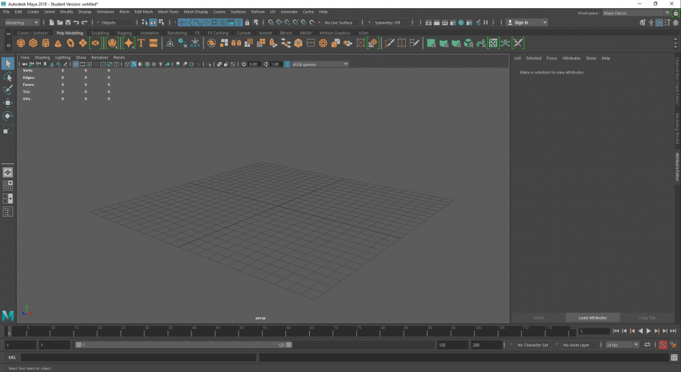Switch to the Sculpting shelf tab
The height and width of the screenshot is (372, 681).
100,33
